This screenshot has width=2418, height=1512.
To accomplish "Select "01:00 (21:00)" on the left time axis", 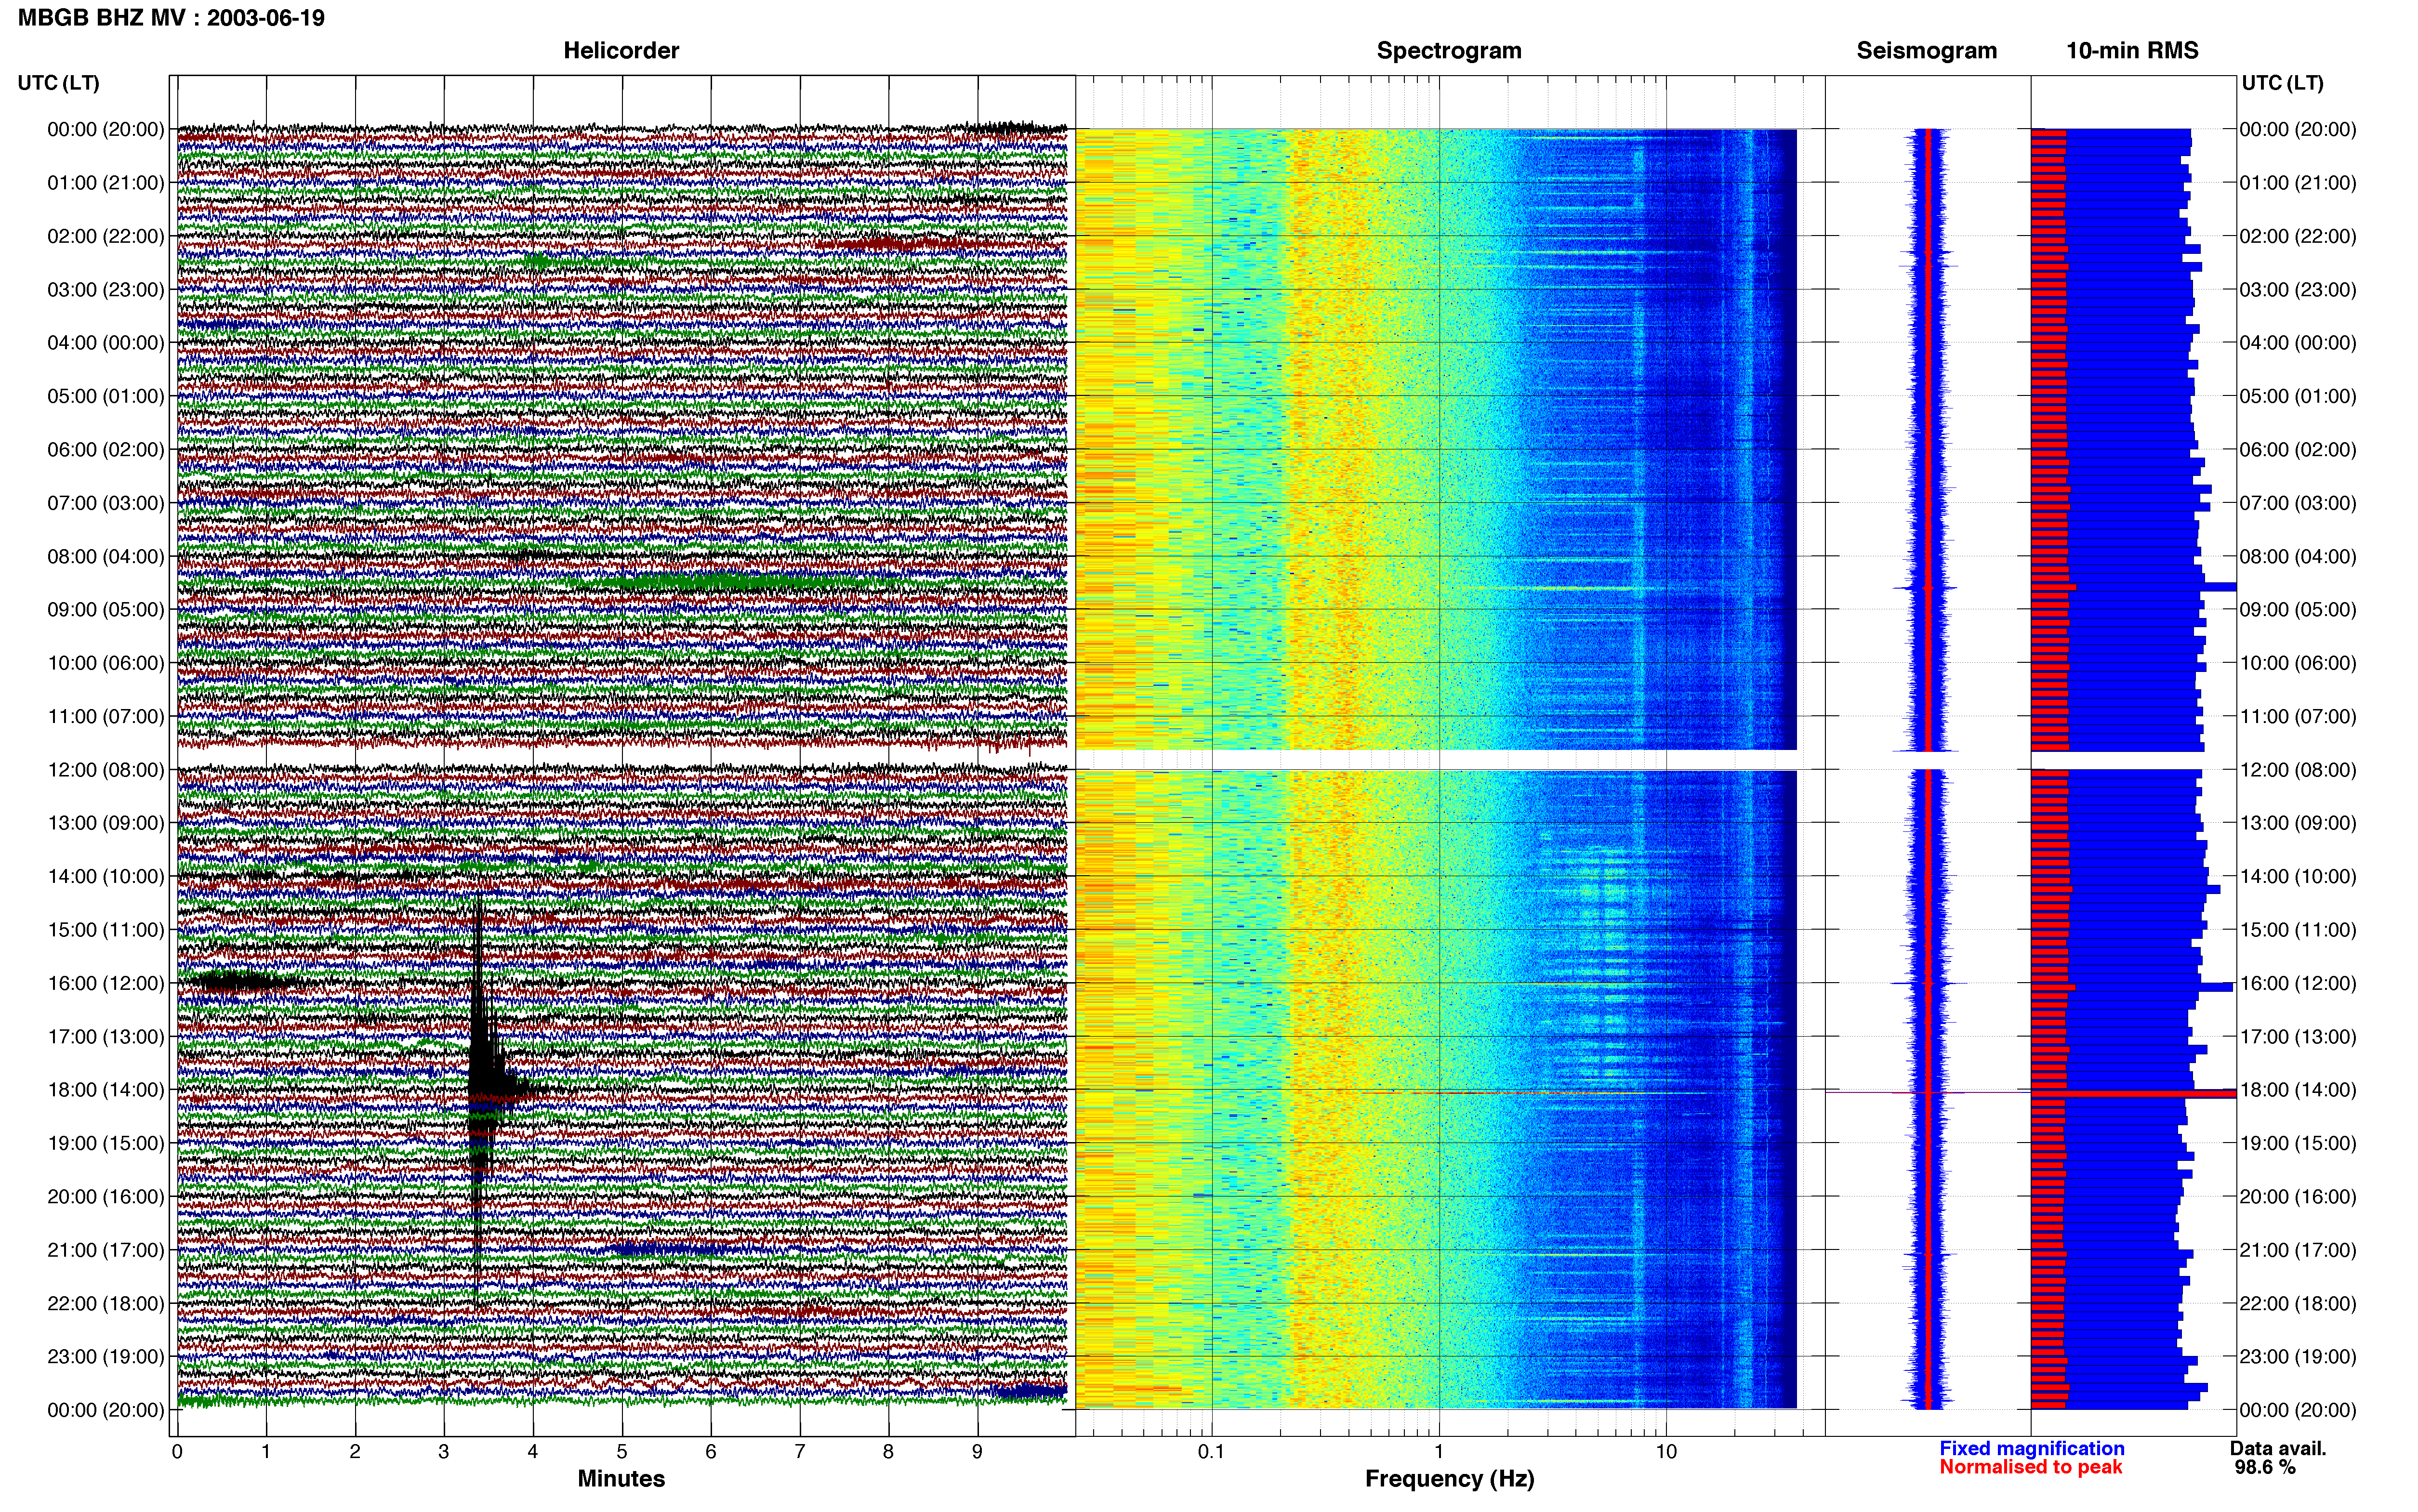I will click(x=106, y=183).
